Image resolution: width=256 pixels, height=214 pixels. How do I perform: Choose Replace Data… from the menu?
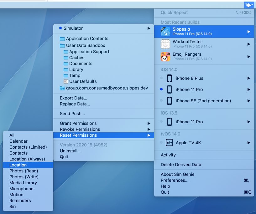click(104, 104)
